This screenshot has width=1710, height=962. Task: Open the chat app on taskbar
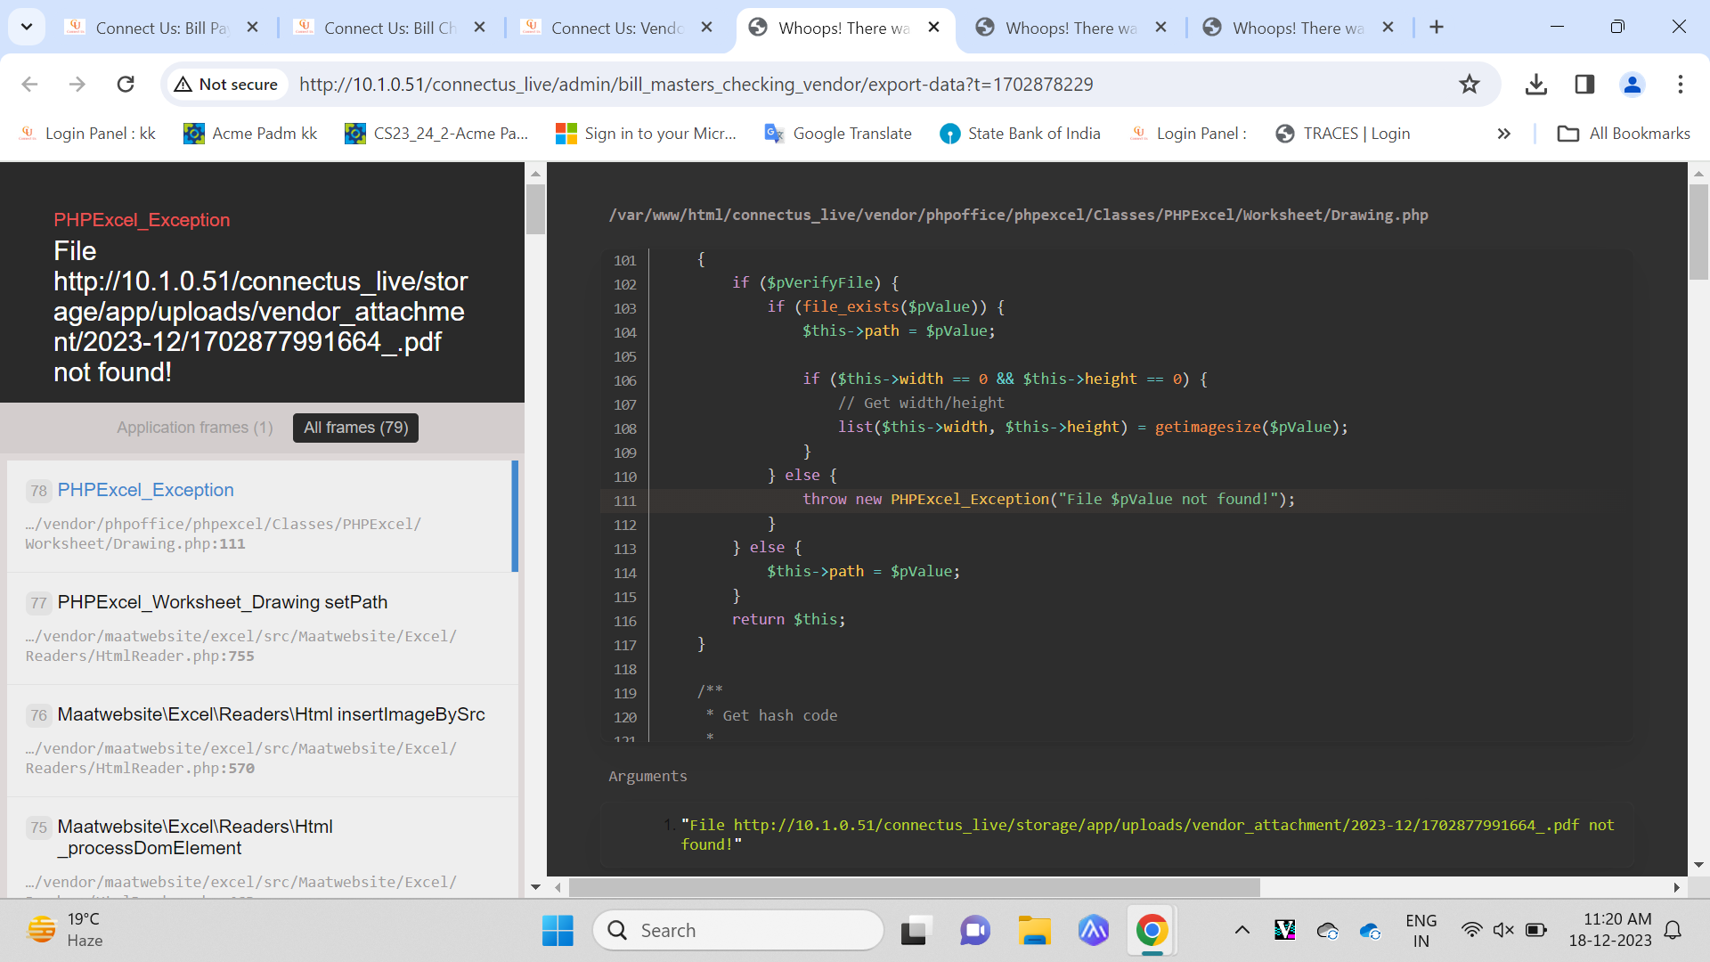pos(974,931)
